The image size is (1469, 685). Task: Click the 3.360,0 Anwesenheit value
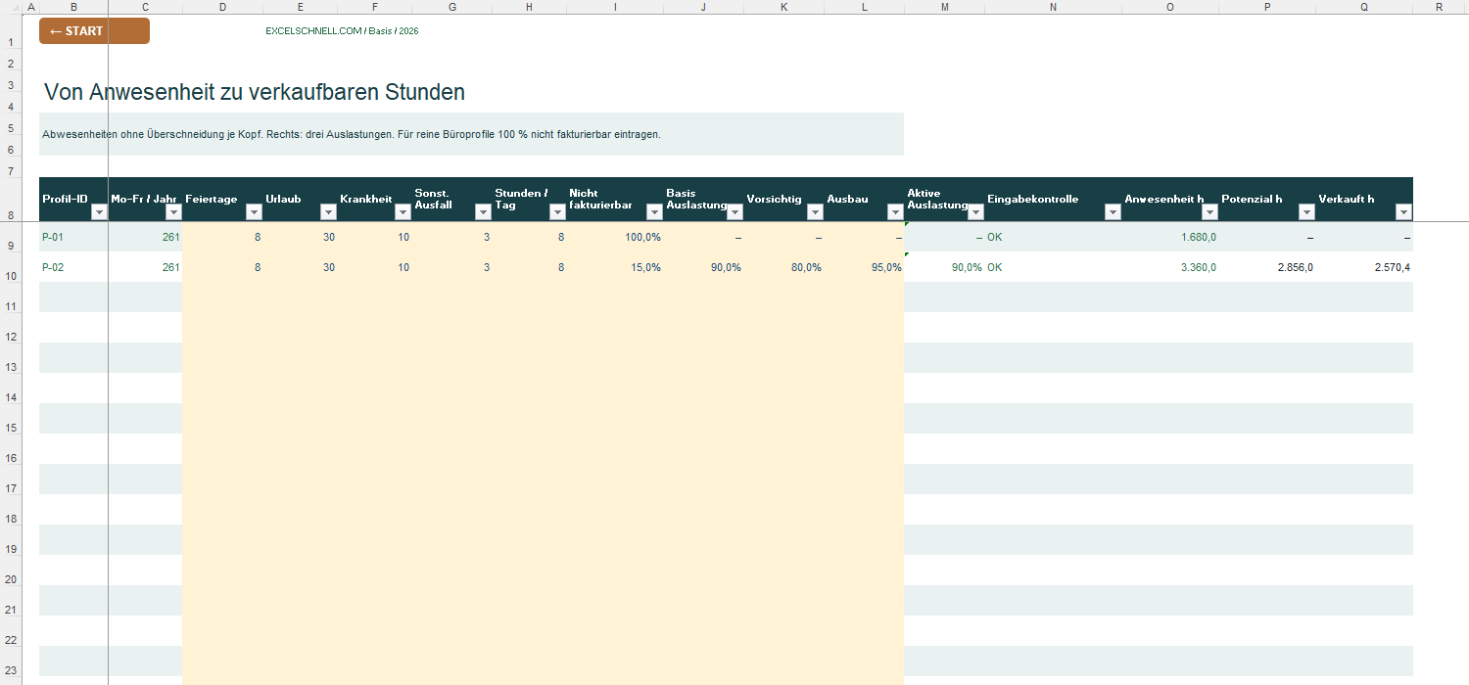pos(1170,267)
